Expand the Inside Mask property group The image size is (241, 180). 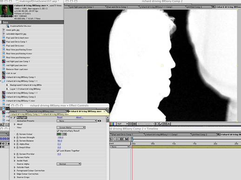coord(15,161)
